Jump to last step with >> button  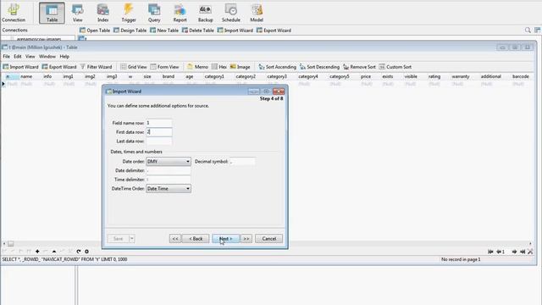click(x=246, y=239)
